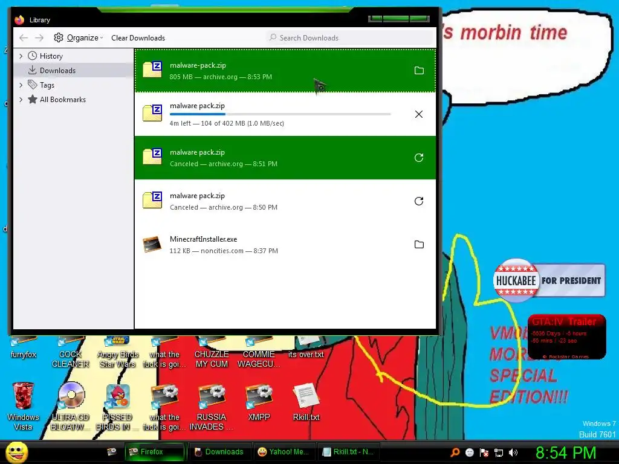Viewport: 619px width, 464px height.
Task: Click the Huckabee For President gadget
Action: (549, 280)
